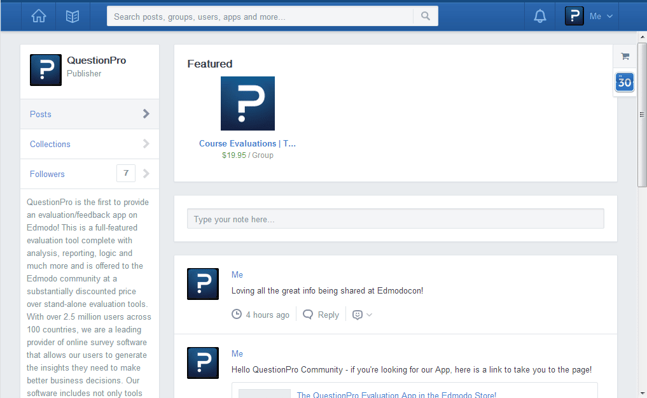647x398 pixels.
Task: Open the Library book icon
Action: coord(73,17)
